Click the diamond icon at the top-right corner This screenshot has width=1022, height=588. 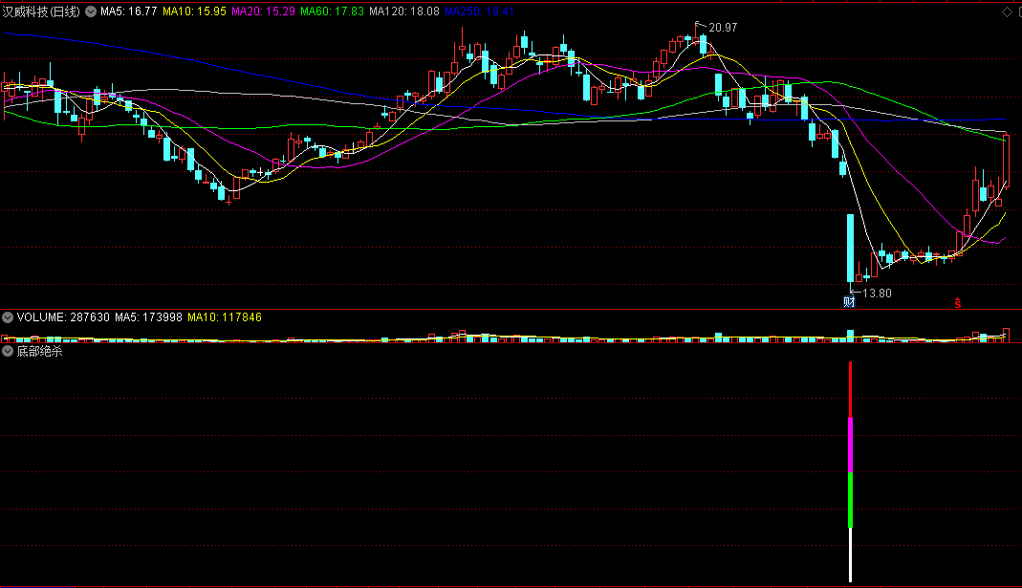point(1007,11)
